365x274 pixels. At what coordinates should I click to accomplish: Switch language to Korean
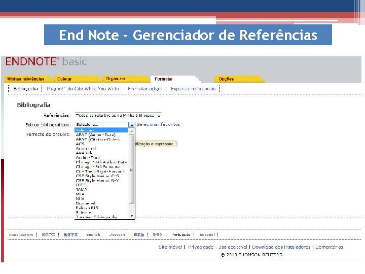pyautogui.click(x=158, y=234)
